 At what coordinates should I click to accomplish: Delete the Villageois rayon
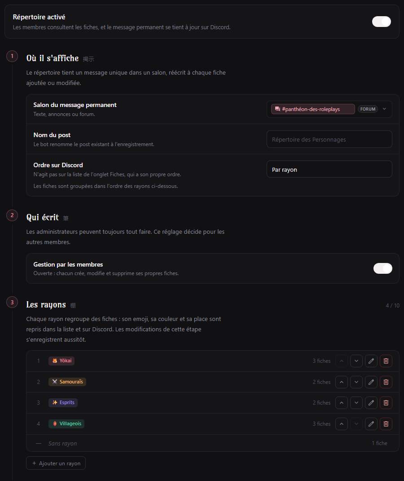point(386,423)
